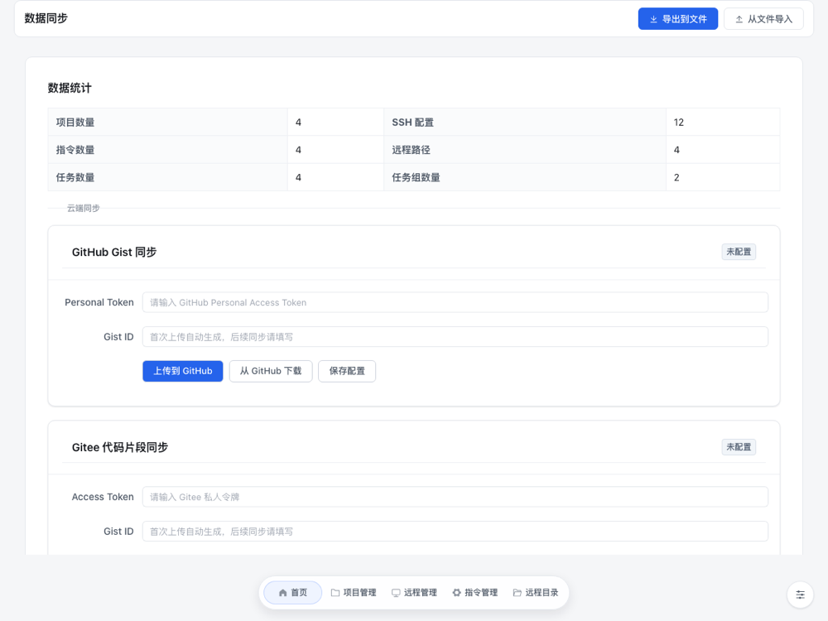Click the SSH 配置 label cell
Screen dimensions: 828x621
(x=525, y=123)
